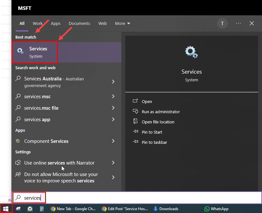
Task: Switch to the Apps tab
Action: [56, 23]
